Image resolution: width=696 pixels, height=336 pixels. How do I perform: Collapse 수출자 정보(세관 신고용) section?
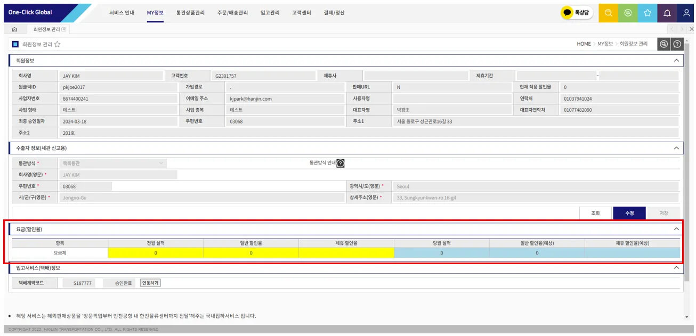677,147
